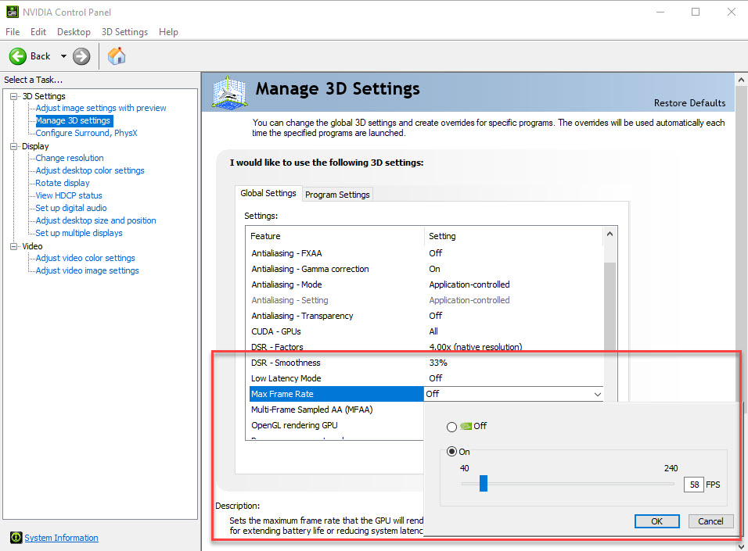Click the Manage 3D Settings header icon
Screen dimensions: 748x551
[x=230, y=92]
